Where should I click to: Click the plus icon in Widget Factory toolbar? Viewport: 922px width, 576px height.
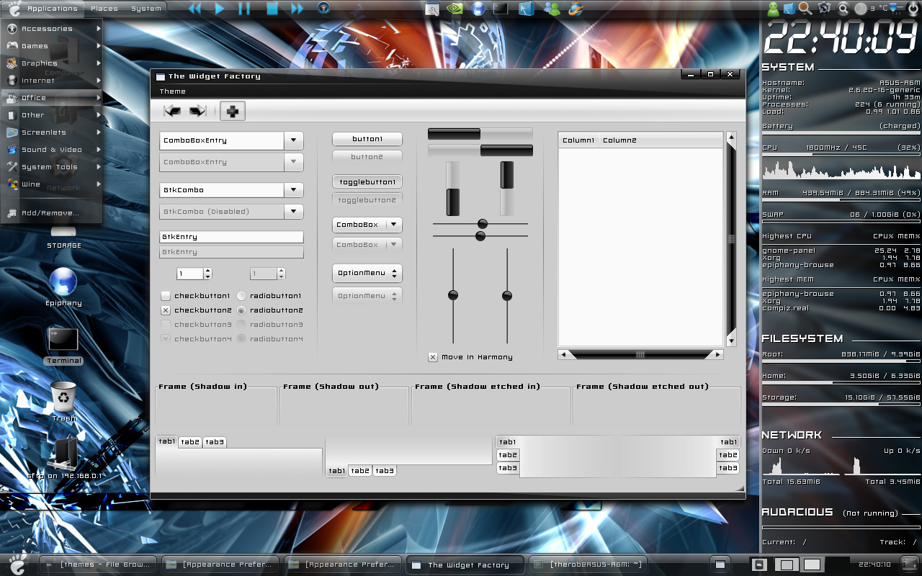coord(233,111)
